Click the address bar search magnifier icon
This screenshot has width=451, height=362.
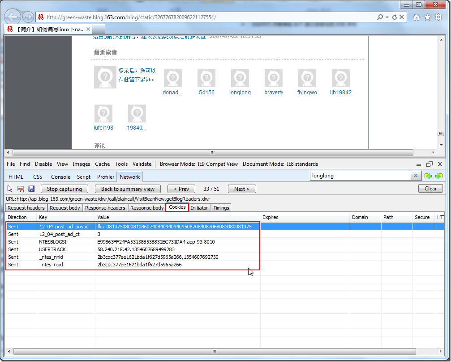pos(380,17)
